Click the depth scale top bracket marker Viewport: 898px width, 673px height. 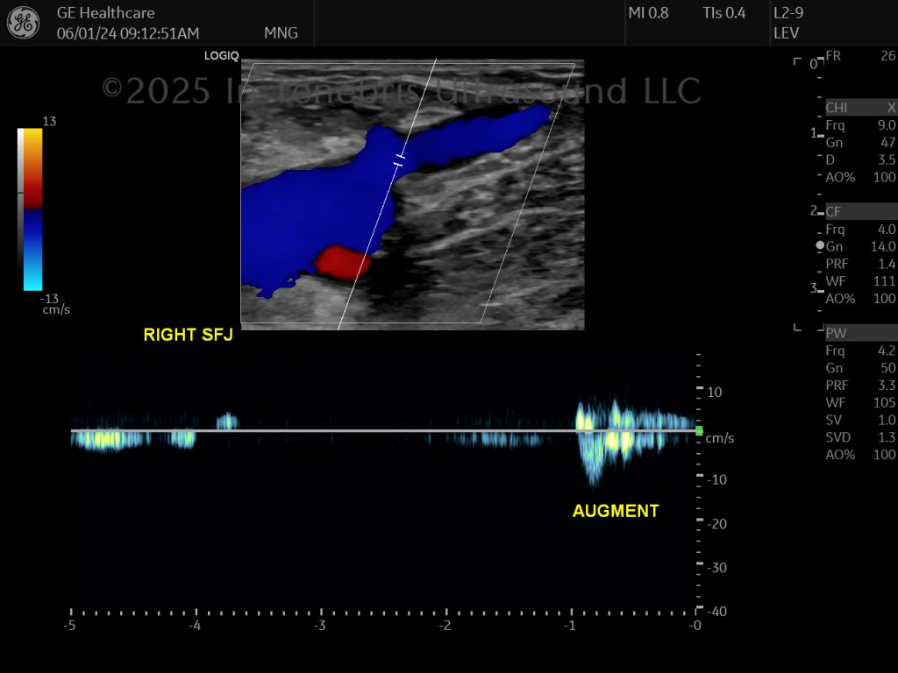(x=797, y=61)
